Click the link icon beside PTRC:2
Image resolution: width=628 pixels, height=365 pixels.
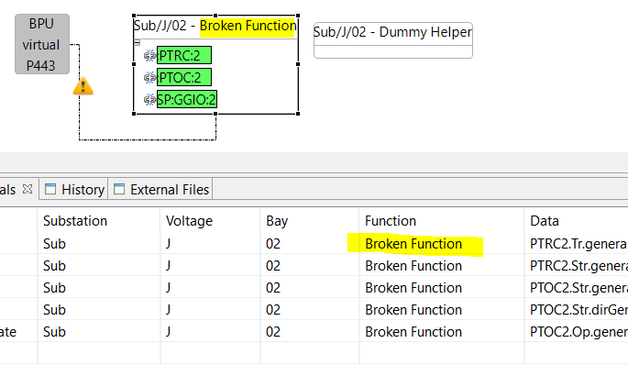pyautogui.click(x=149, y=56)
